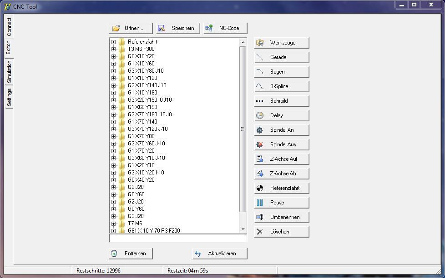445x278 pixels.
Task: Click the tree list vertical scrollbar thumb
Action: [243, 129]
